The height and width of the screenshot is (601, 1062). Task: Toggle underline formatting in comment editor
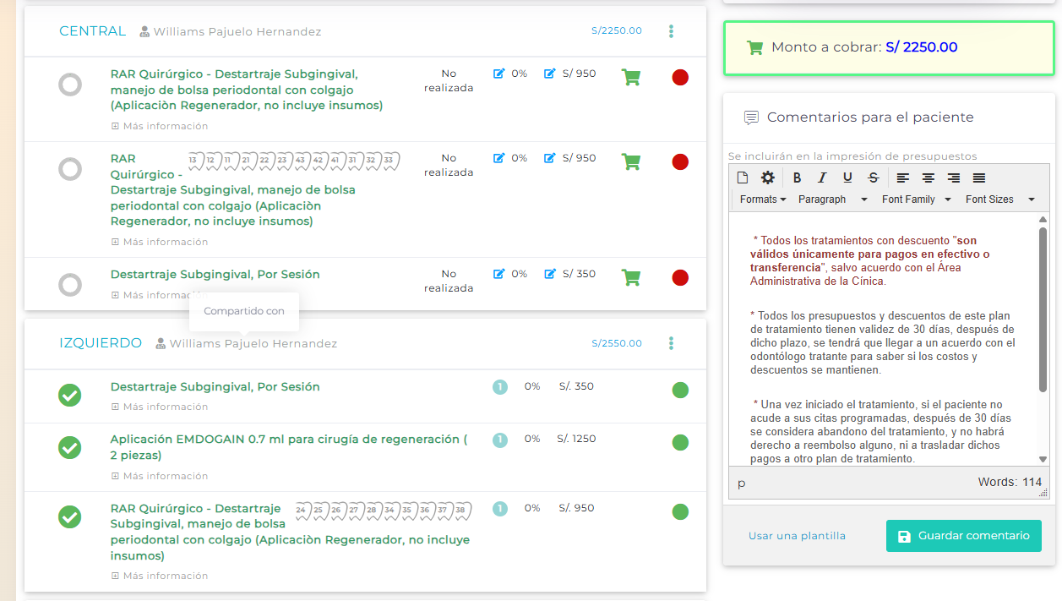[x=847, y=178]
